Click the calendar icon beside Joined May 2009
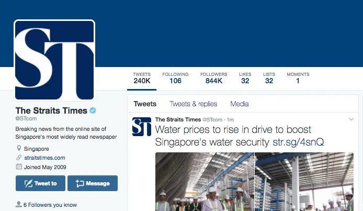 click(x=19, y=166)
